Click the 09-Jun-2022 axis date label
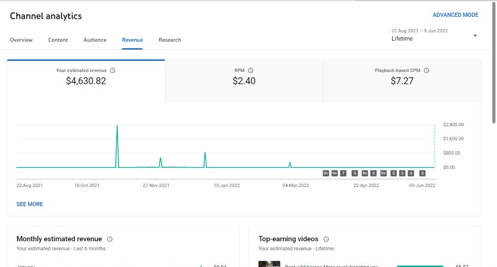 [422, 185]
